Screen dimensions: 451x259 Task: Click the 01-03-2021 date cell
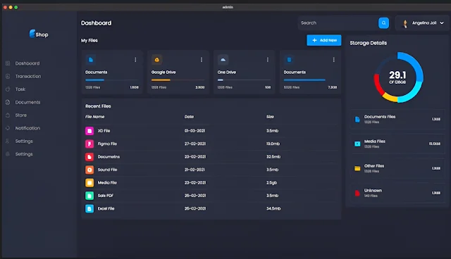point(194,131)
